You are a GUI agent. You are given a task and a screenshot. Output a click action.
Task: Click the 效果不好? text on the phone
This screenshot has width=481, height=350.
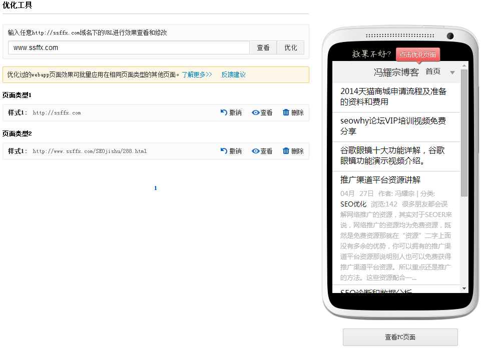coord(371,54)
